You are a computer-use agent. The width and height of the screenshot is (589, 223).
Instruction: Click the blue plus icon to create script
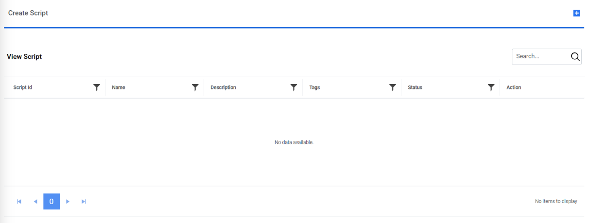pos(576,13)
